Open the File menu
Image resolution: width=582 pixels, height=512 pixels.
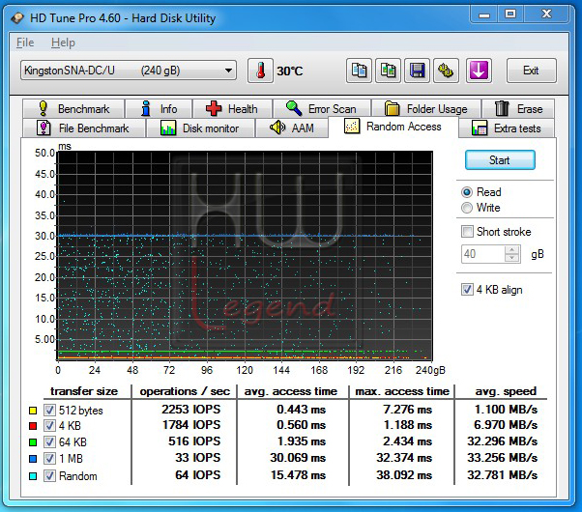(25, 43)
